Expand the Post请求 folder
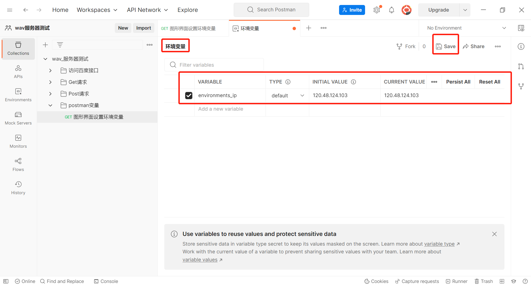This screenshot has width=531, height=286. point(50,94)
